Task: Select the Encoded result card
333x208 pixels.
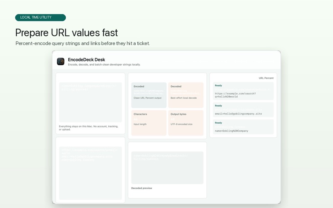Action: (149, 95)
